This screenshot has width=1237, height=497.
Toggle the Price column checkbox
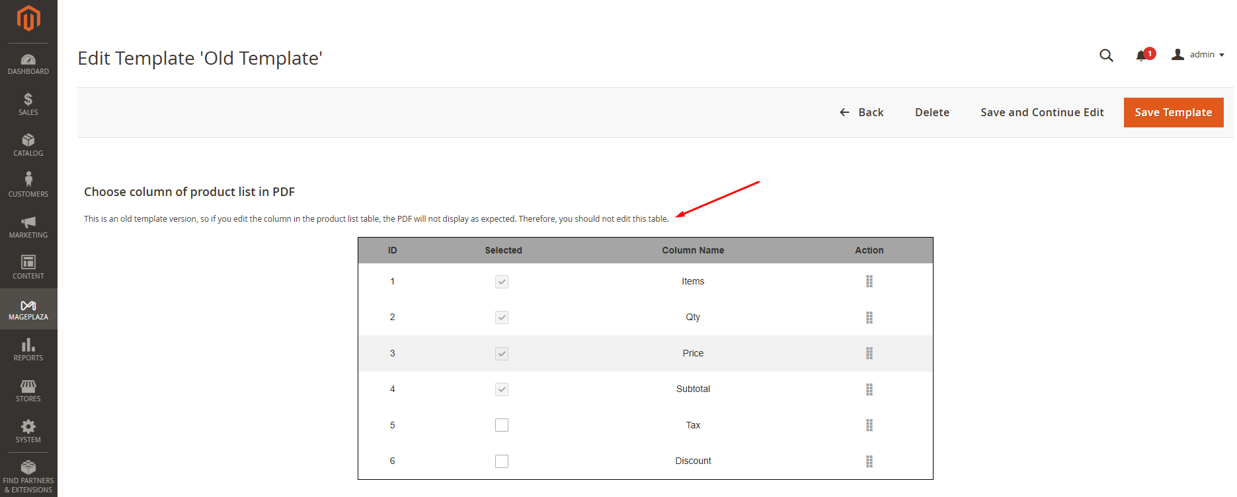(502, 354)
